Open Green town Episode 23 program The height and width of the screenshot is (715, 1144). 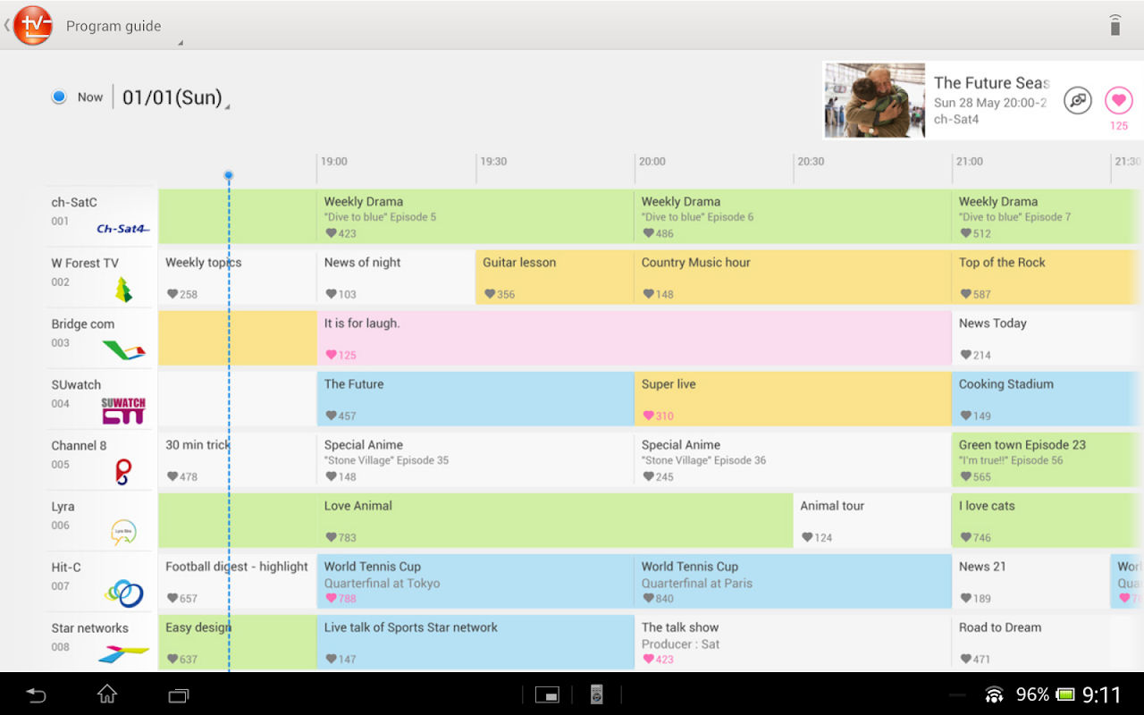pyautogui.click(x=1047, y=459)
